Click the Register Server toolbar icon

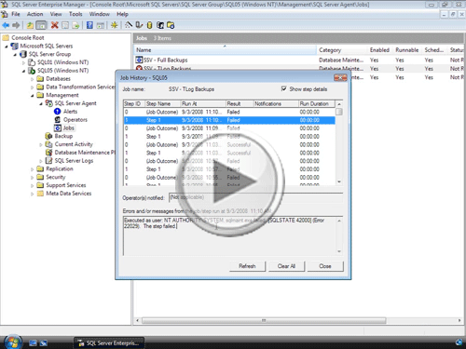click(139, 25)
